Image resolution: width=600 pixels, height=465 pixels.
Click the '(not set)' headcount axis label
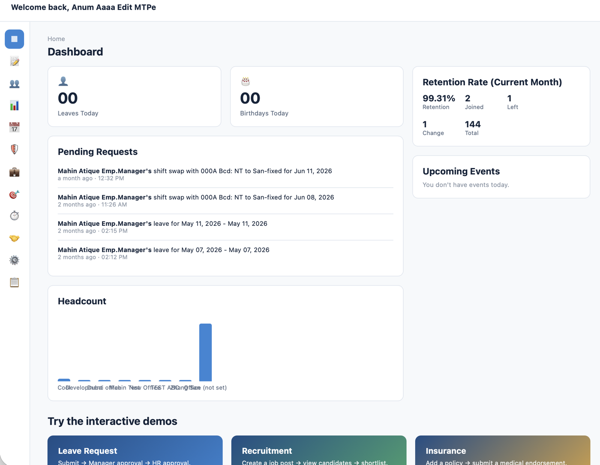[x=215, y=388]
